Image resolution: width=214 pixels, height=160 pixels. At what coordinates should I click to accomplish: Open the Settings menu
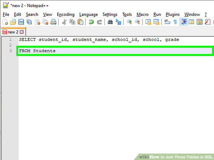coord(110,14)
